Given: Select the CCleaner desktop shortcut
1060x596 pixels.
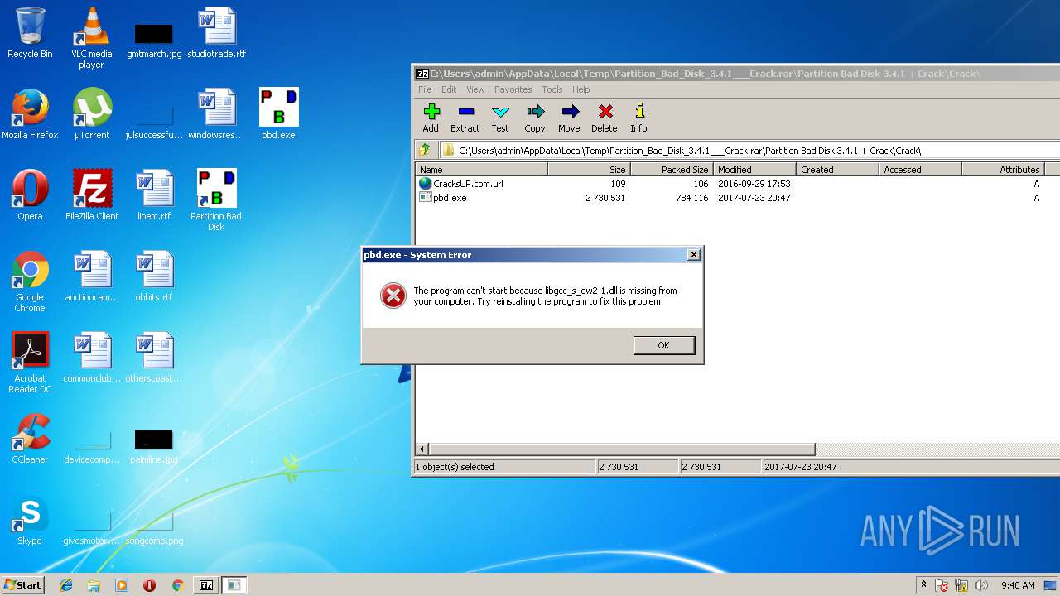Looking at the screenshot, I should 30,439.
